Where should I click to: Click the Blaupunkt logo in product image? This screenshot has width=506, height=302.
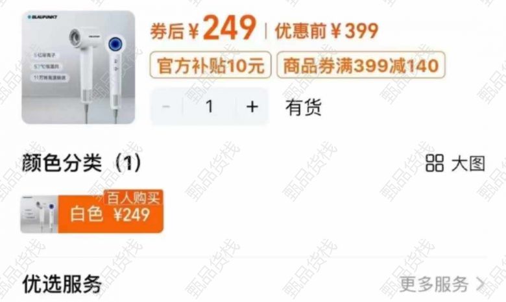tap(43, 17)
